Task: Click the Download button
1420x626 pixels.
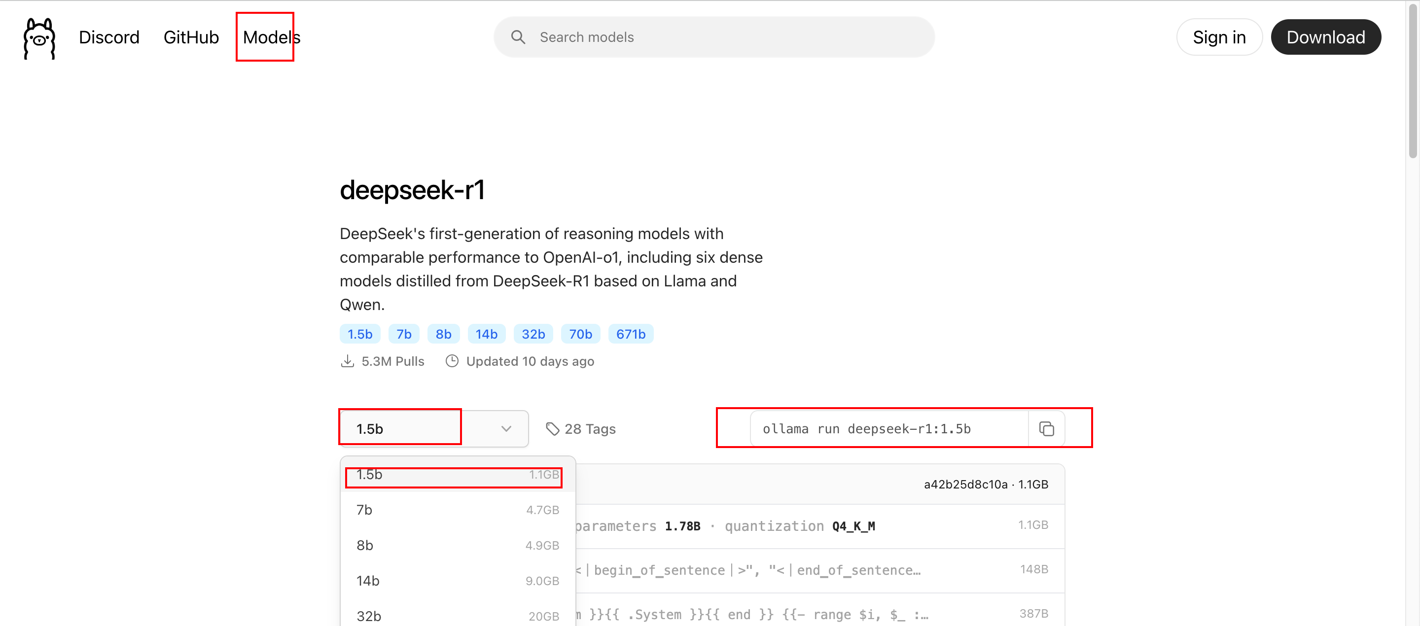Action: click(x=1325, y=37)
